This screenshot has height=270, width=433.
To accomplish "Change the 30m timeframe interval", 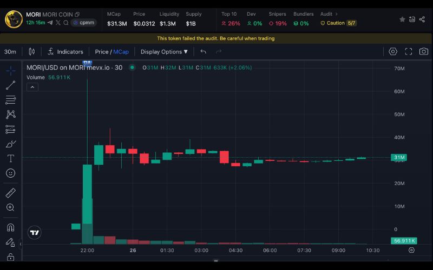I will click(10, 52).
